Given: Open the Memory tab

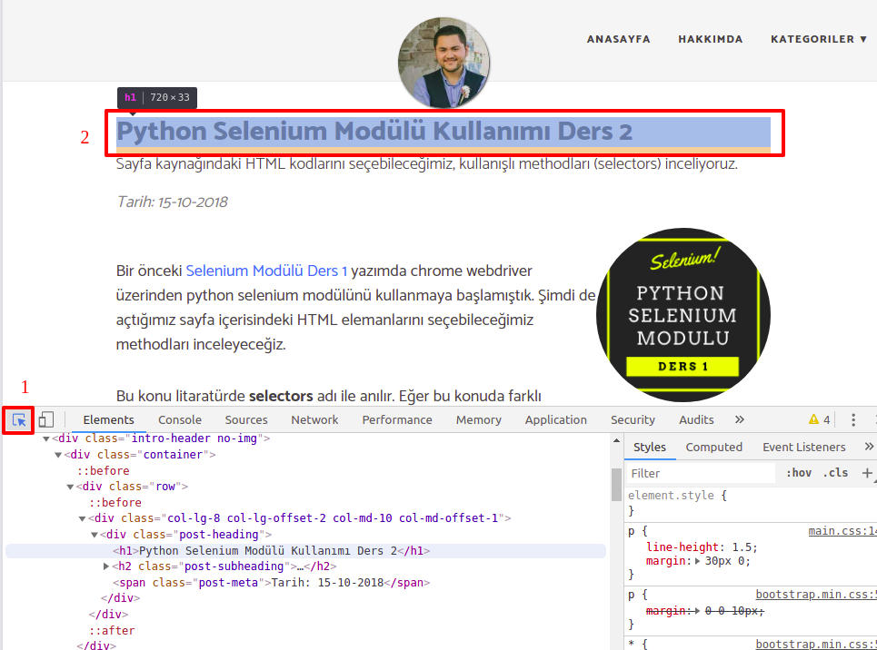Looking at the screenshot, I should coord(478,419).
